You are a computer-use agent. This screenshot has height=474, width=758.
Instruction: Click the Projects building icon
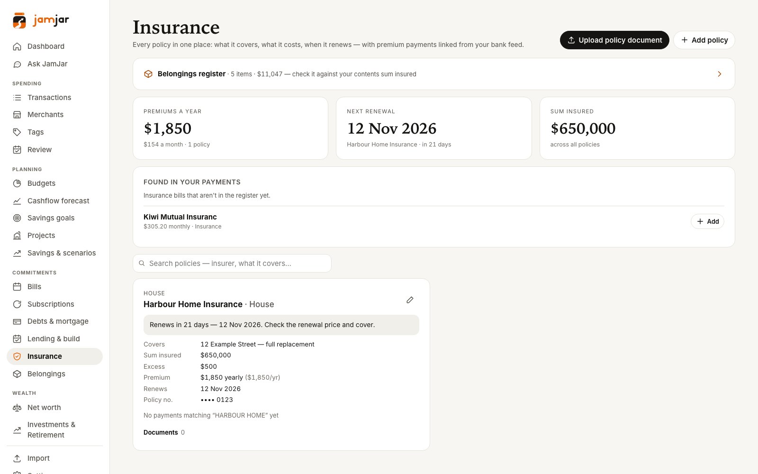coord(17,236)
